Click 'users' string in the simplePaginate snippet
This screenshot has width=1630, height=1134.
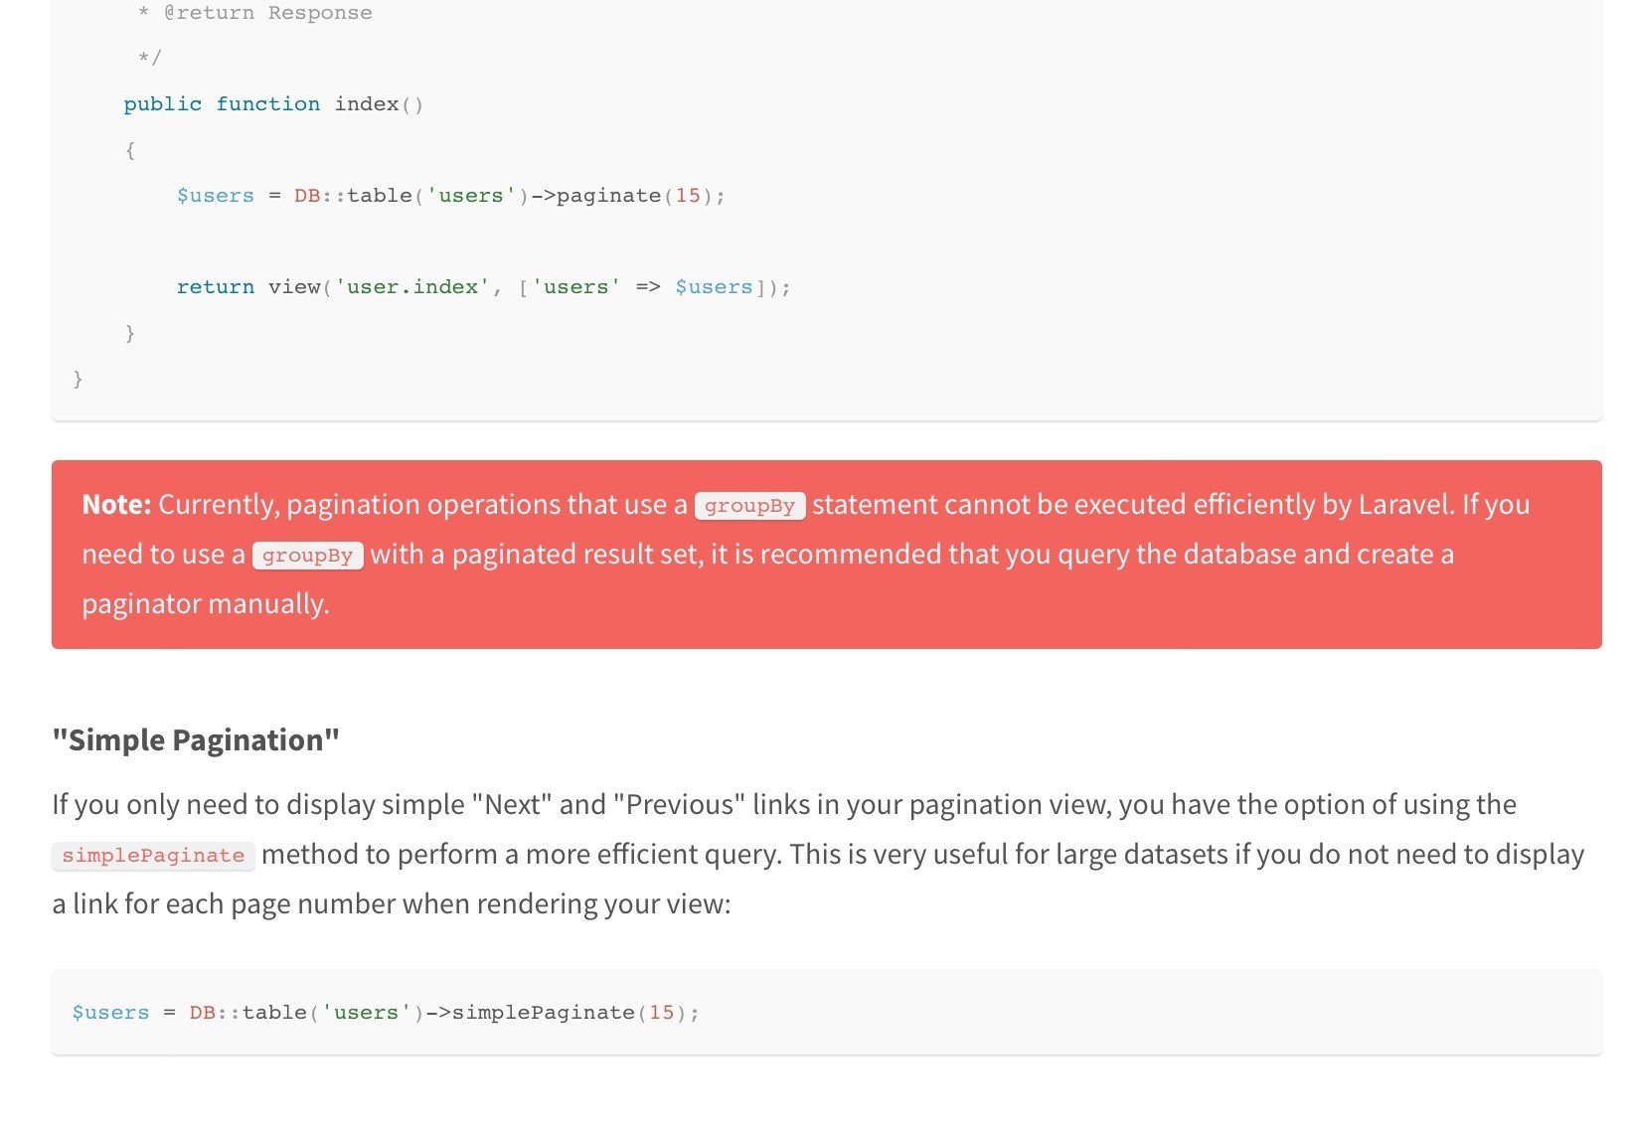click(366, 1013)
